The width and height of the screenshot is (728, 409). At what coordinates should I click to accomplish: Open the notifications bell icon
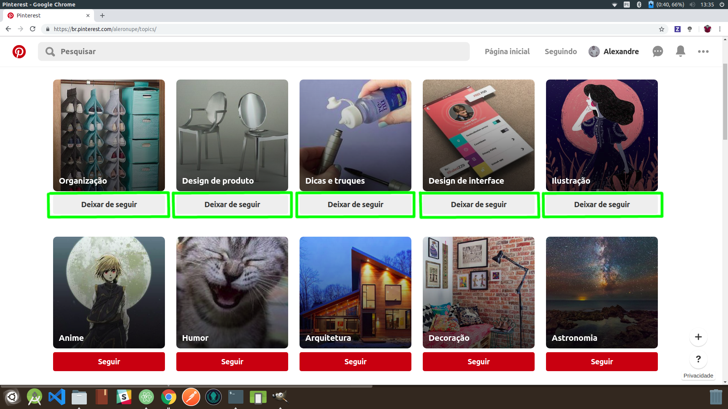[681, 51]
